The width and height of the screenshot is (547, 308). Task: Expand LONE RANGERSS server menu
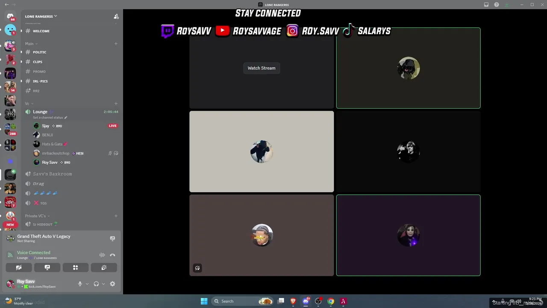click(x=41, y=16)
